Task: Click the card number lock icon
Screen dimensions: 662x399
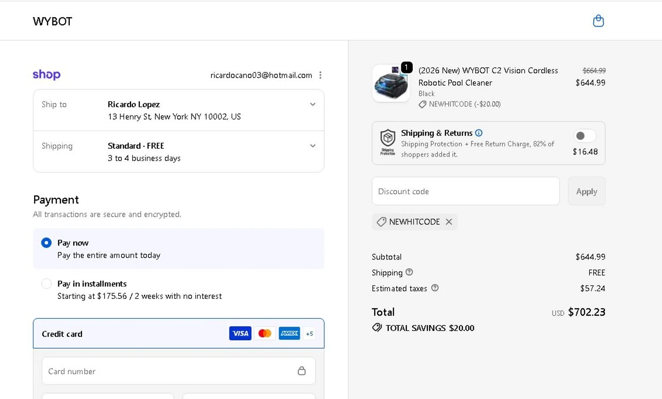Action: click(x=301, y=371)
